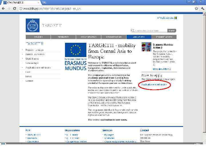The image size is (206, 154).
Task: Open the Co-operation navigation tab
Action: coord(88,37)
